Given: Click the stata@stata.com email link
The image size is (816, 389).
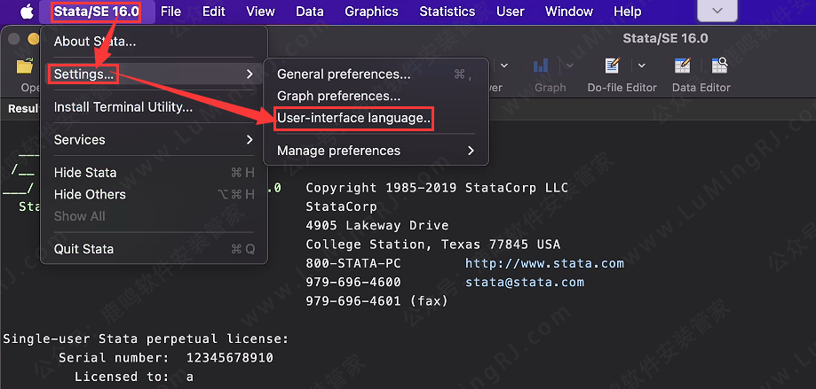Looking at the screenshot, I should pyautogui.click(x=524, y=282).
